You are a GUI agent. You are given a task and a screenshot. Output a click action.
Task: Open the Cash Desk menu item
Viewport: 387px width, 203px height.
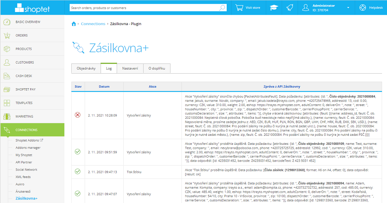click(x=32, y=76)
